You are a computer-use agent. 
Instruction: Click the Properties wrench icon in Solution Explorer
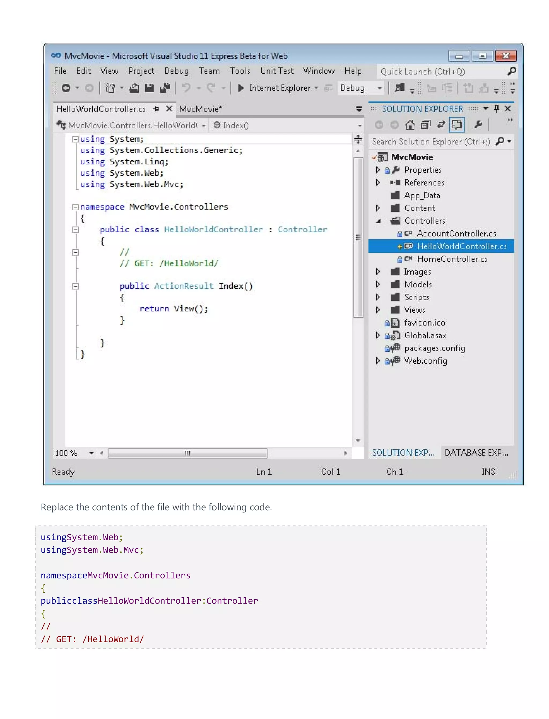pos(478,124)
